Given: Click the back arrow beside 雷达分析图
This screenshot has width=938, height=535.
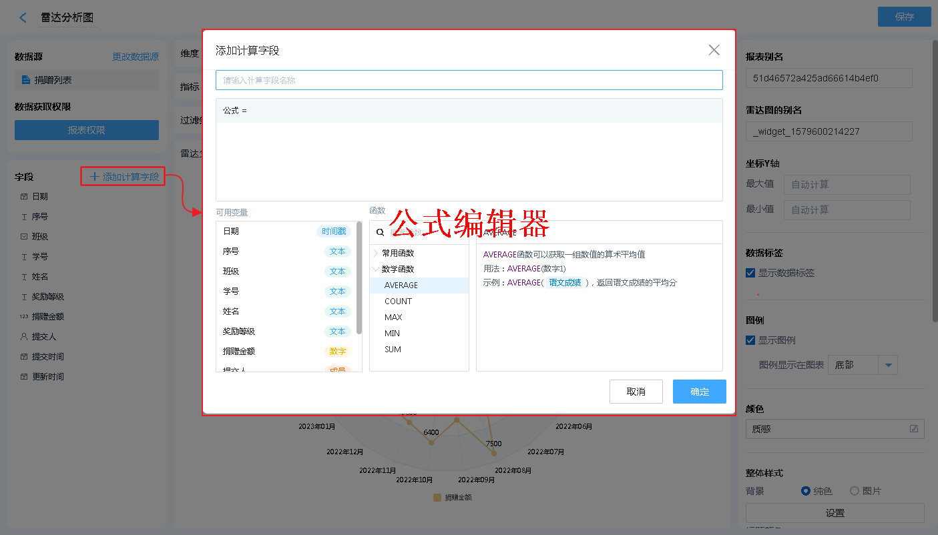Looking at the screenshot, I should point(23,18).
